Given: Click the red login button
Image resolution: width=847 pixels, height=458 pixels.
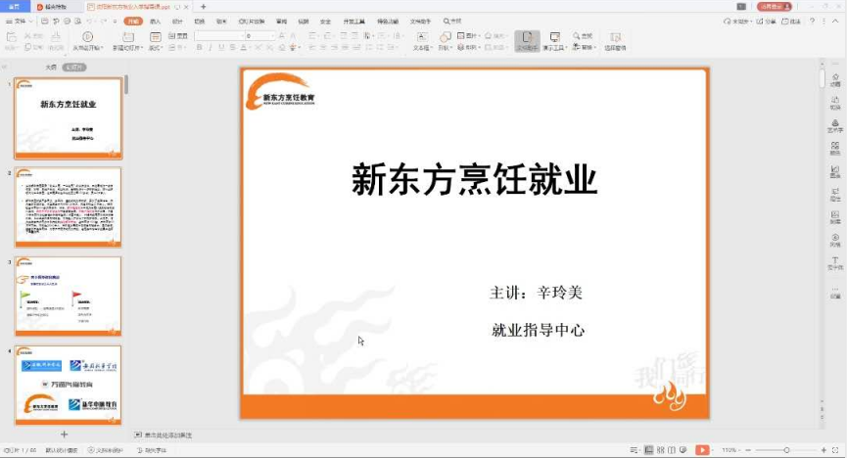Looking at the screenshot, I should (775, 7).
